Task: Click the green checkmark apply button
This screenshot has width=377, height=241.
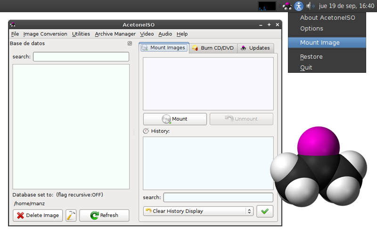Action: tap(265, 211)
